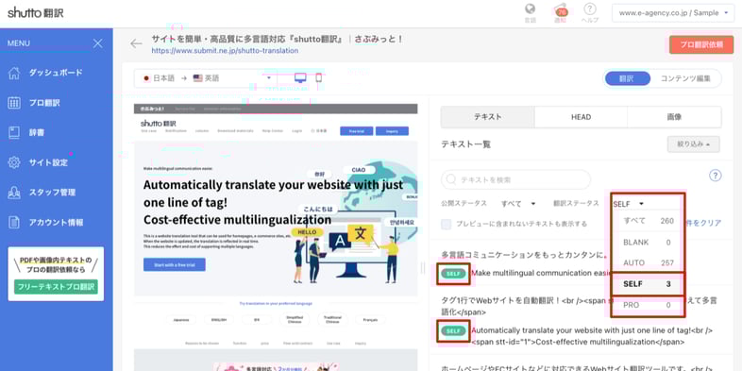Click the Free trial button in preview
Image resolution: width=742 pixels, height=371 pixels.
pos(356,131)
